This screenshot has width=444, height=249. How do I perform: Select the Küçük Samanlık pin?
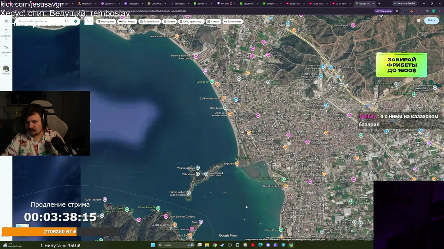click(x=158, y=208)
